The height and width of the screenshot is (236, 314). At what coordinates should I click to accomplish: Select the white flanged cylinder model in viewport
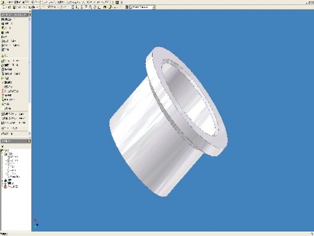[x=168, y=121]
